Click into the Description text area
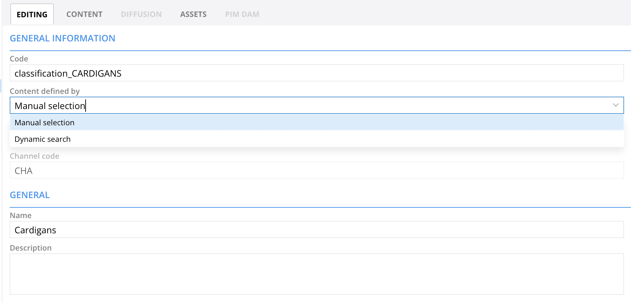Viewport: 631px width, 303px height. [x=317, y=274]
